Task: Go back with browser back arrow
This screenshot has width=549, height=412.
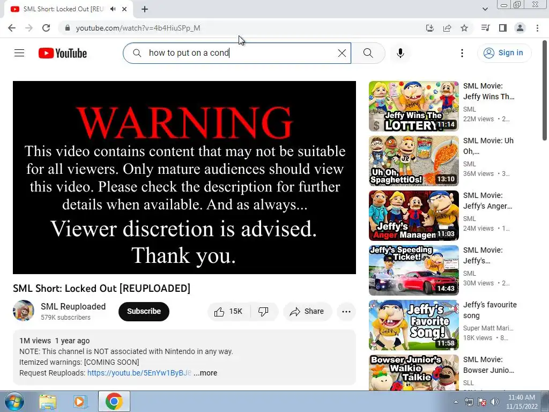Action: pos(12,28)
